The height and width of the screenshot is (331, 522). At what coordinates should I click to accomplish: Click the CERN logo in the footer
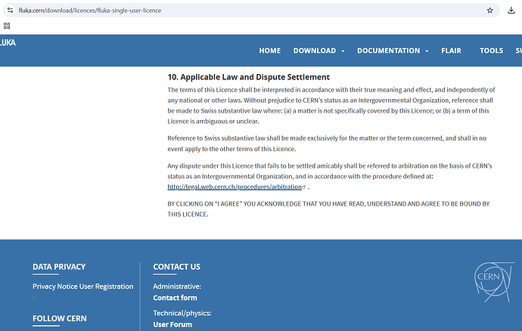click(494, 282)
